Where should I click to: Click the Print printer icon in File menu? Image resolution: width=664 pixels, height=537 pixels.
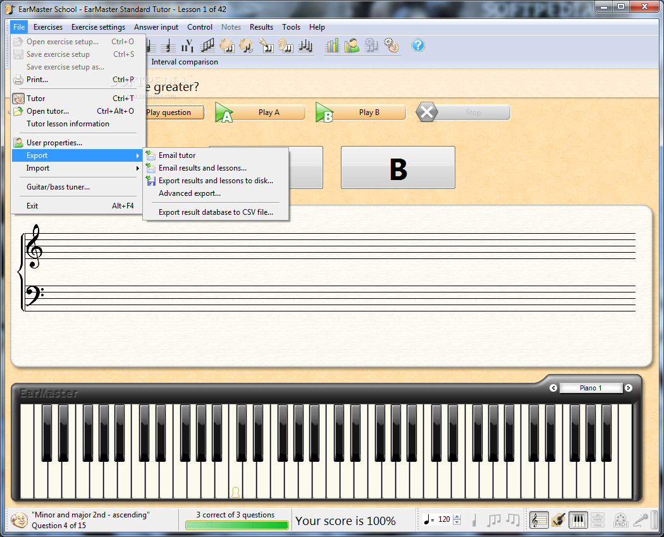click(18, 80)
